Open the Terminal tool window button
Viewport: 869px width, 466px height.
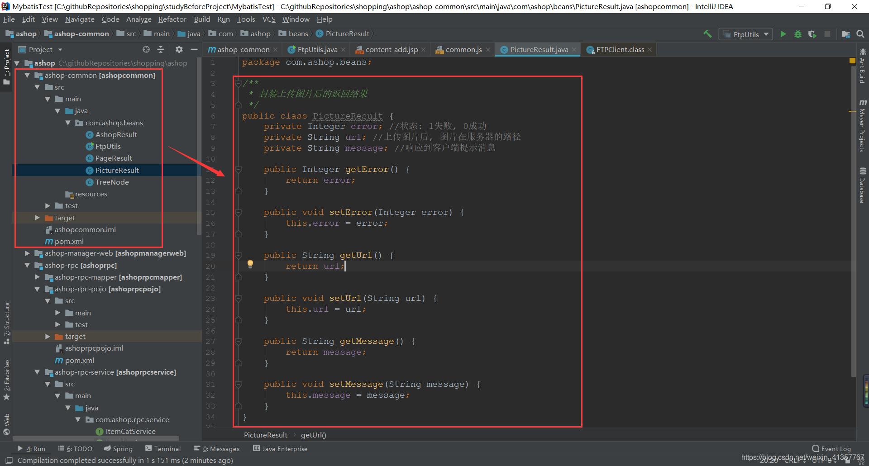tap(163, 449)
